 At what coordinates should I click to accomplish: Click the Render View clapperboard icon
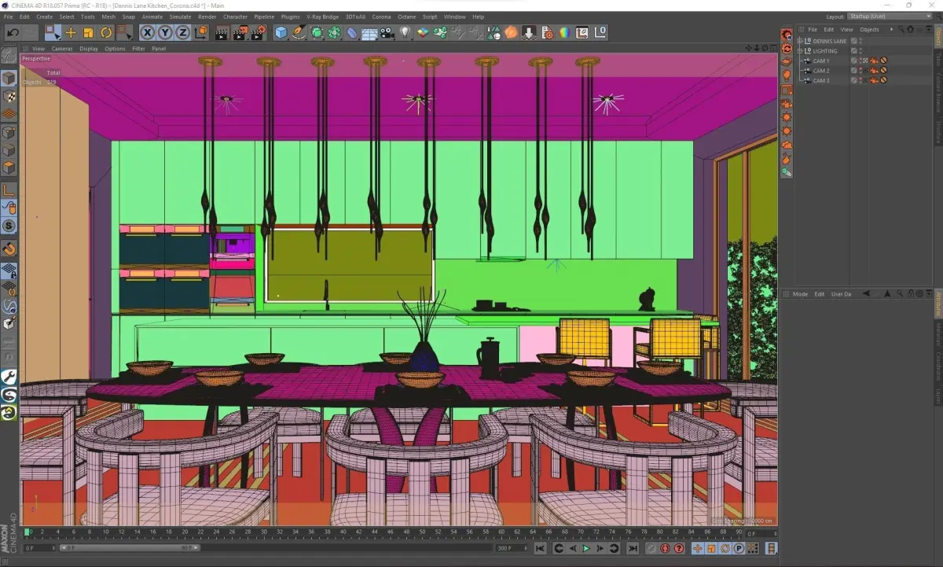click(222, 32)
